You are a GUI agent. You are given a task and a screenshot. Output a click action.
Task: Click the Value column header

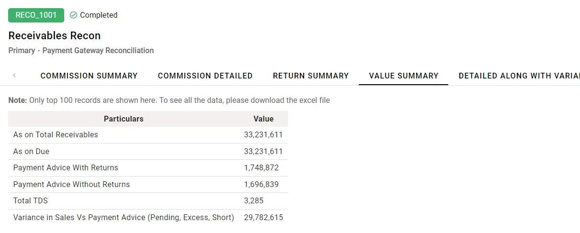tap(263, 119)
